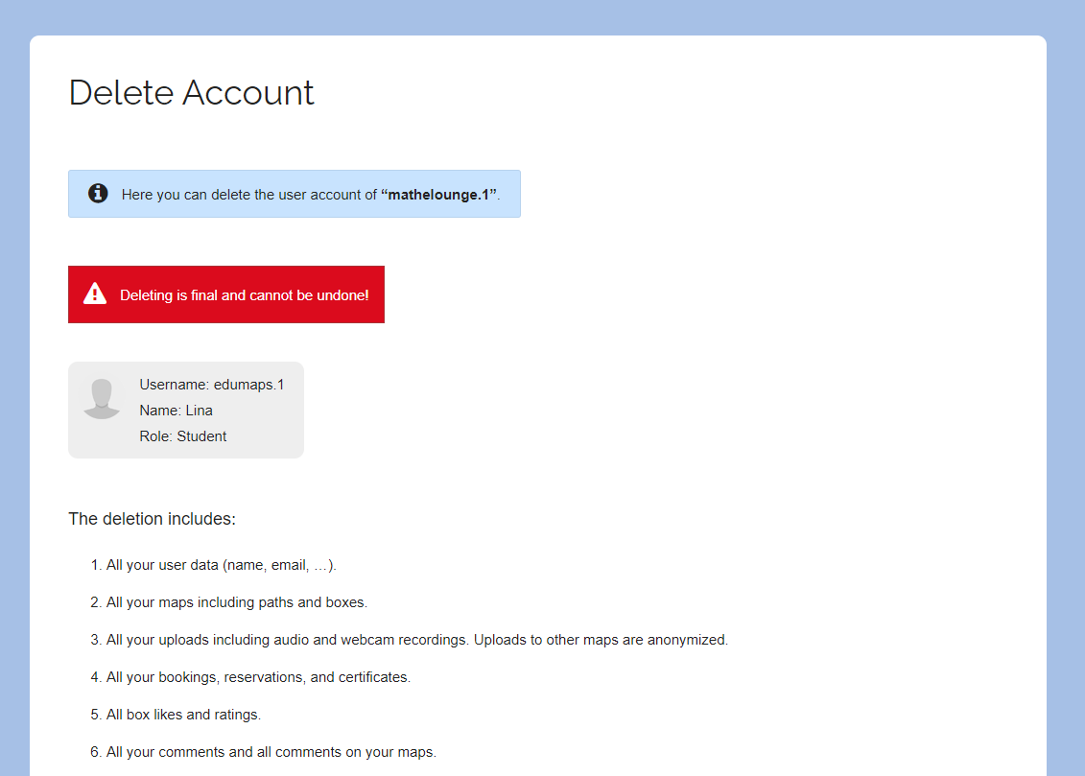
Task: Click 'Deleting is final and cannot be undone!' text
Action: (244, 295)
